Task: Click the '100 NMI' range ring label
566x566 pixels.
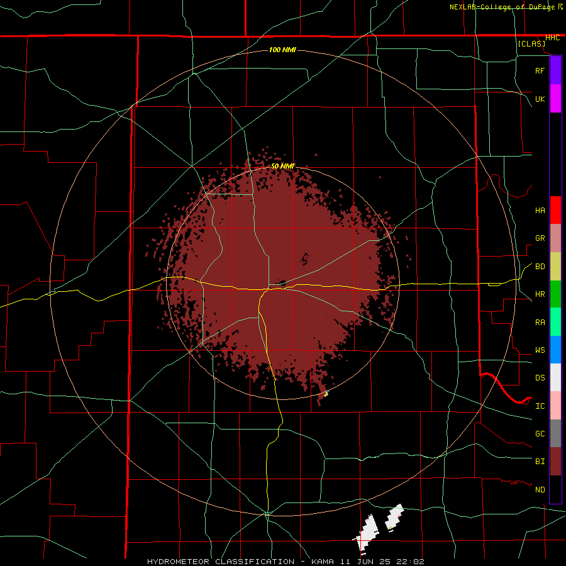Action: (282, 50)
